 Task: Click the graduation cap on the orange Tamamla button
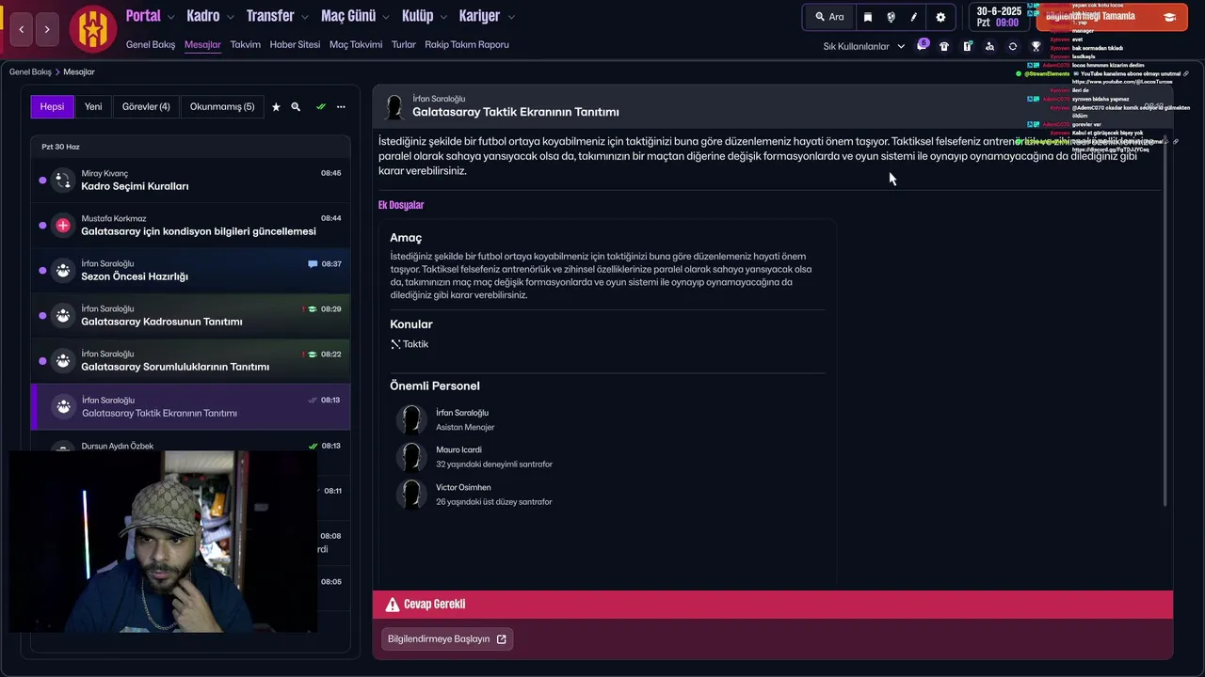1169,17
